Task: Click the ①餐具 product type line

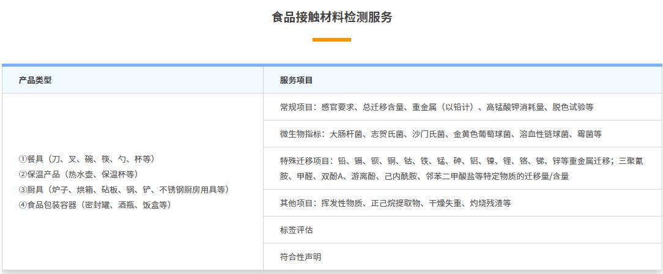Action: 87,159
